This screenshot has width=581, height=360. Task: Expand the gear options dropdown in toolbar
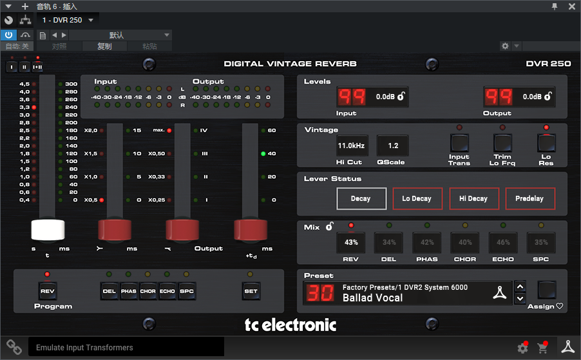click(x=517, y=46)
